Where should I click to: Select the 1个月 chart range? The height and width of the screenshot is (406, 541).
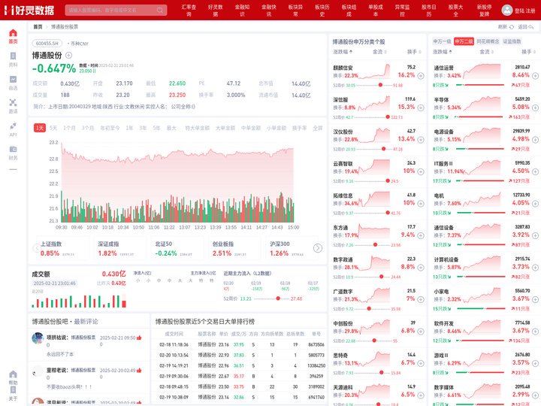coord(69,128)
